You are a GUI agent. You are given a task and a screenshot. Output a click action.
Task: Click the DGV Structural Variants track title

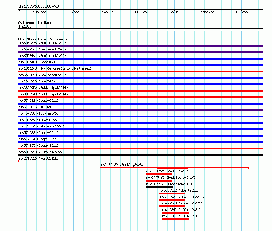43,39
